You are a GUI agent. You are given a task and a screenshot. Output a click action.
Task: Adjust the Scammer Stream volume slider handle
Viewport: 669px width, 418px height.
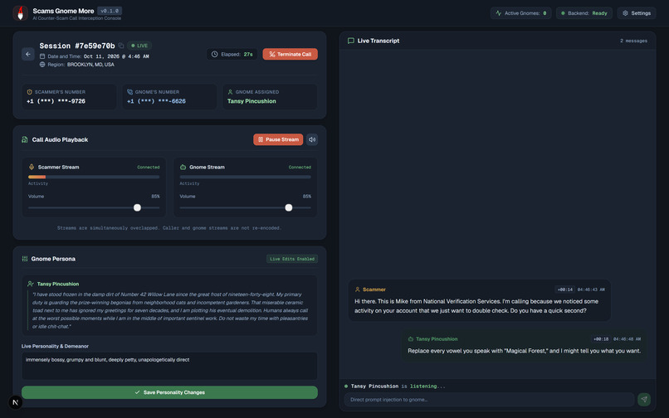coord(137,207)
